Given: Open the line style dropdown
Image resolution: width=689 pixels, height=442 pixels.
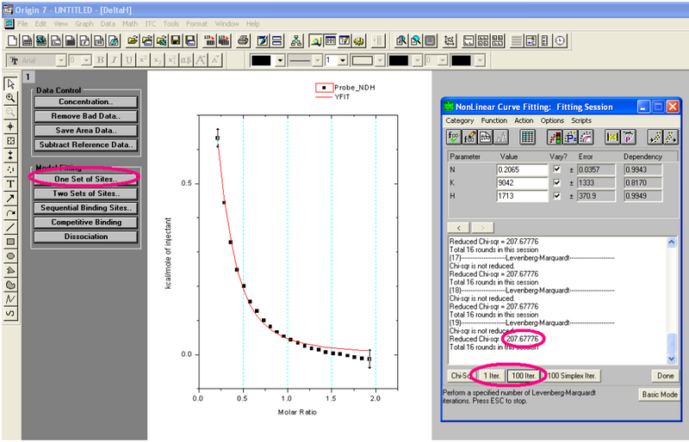Looking at the screenshot, I should tap(318, 60).
